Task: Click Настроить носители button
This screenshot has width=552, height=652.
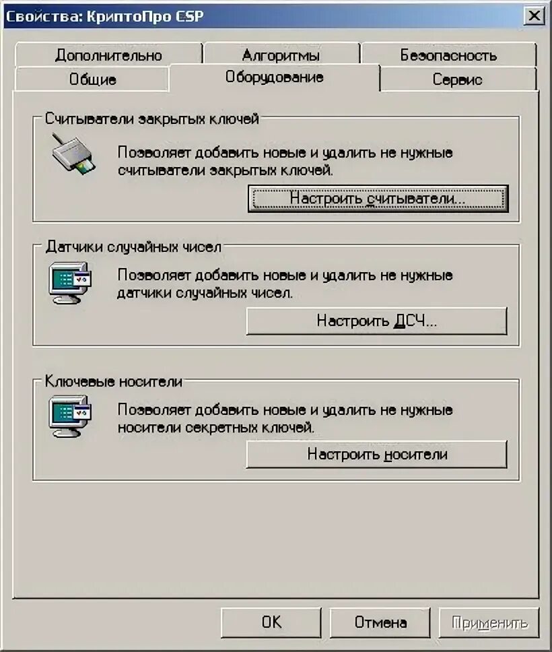Action: (x=376, y=455)
